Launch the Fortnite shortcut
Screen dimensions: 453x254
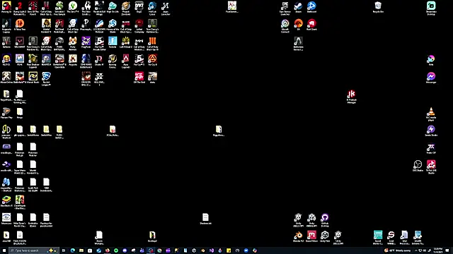pos(113,42)
